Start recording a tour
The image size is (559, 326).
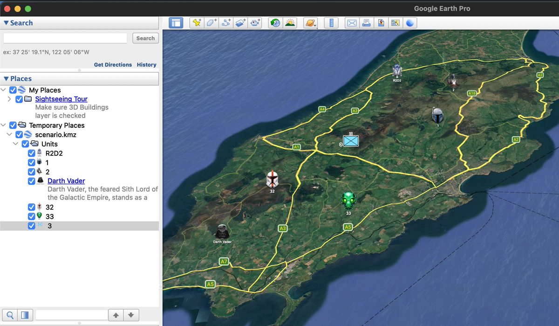pos(255,22)
